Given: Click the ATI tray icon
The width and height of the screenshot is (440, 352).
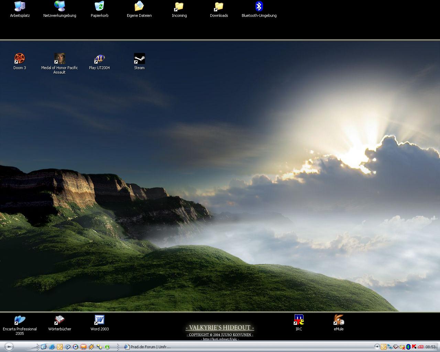Looking at the screenshot, I should pos(420,347).
